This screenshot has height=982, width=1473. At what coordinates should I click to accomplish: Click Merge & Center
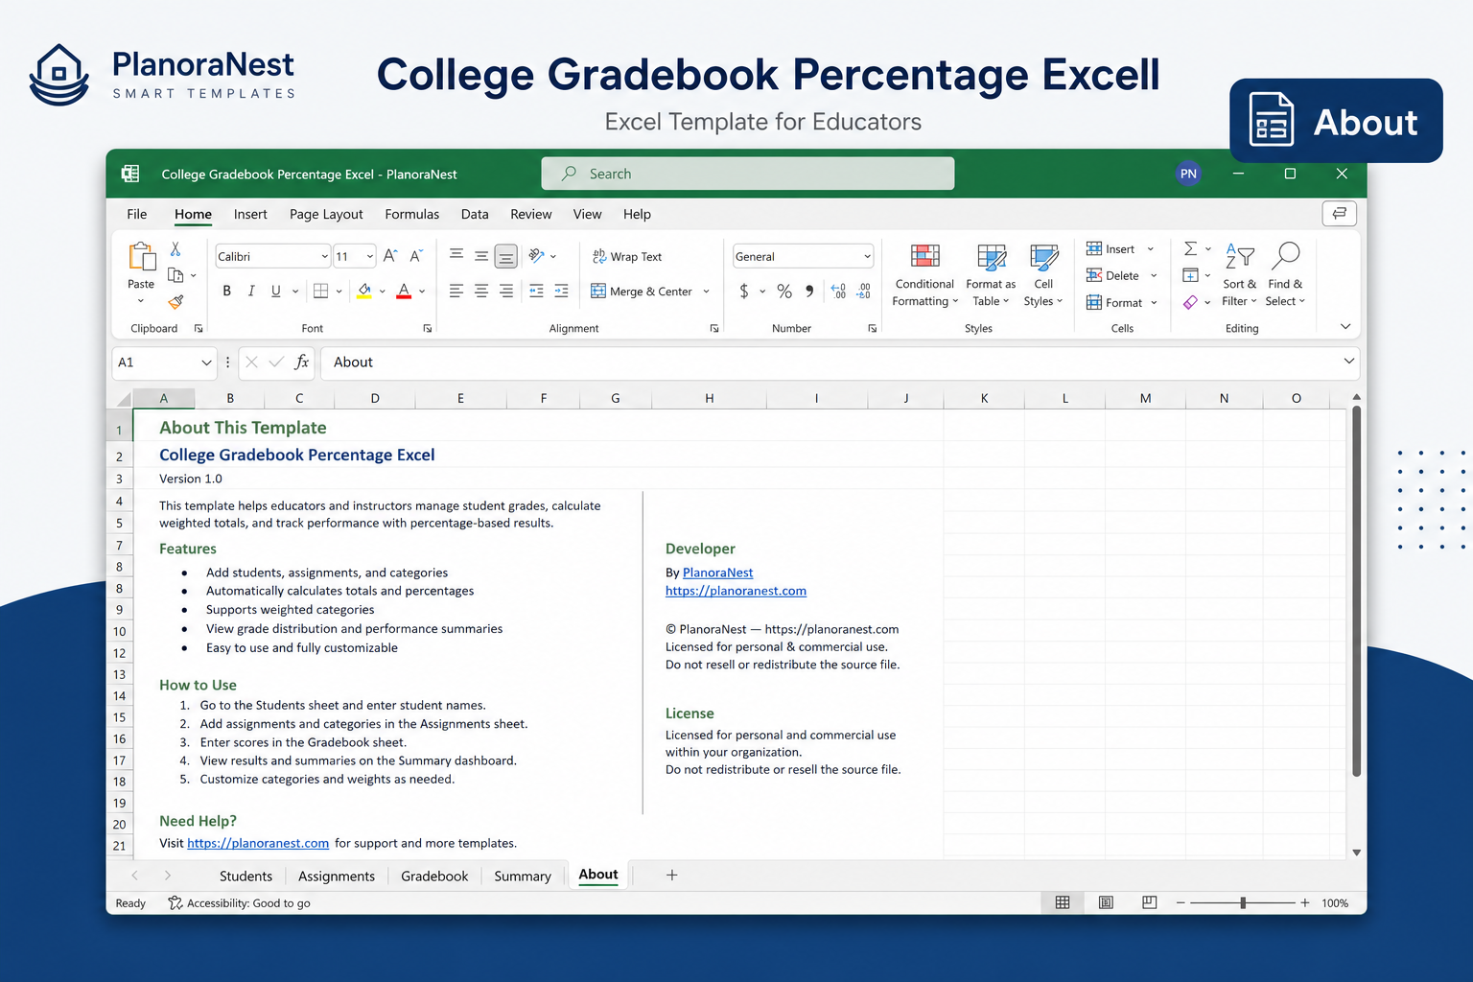coord(642,292)
